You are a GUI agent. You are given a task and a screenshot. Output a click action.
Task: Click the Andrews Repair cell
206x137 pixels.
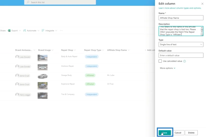(x=67, y=66)
